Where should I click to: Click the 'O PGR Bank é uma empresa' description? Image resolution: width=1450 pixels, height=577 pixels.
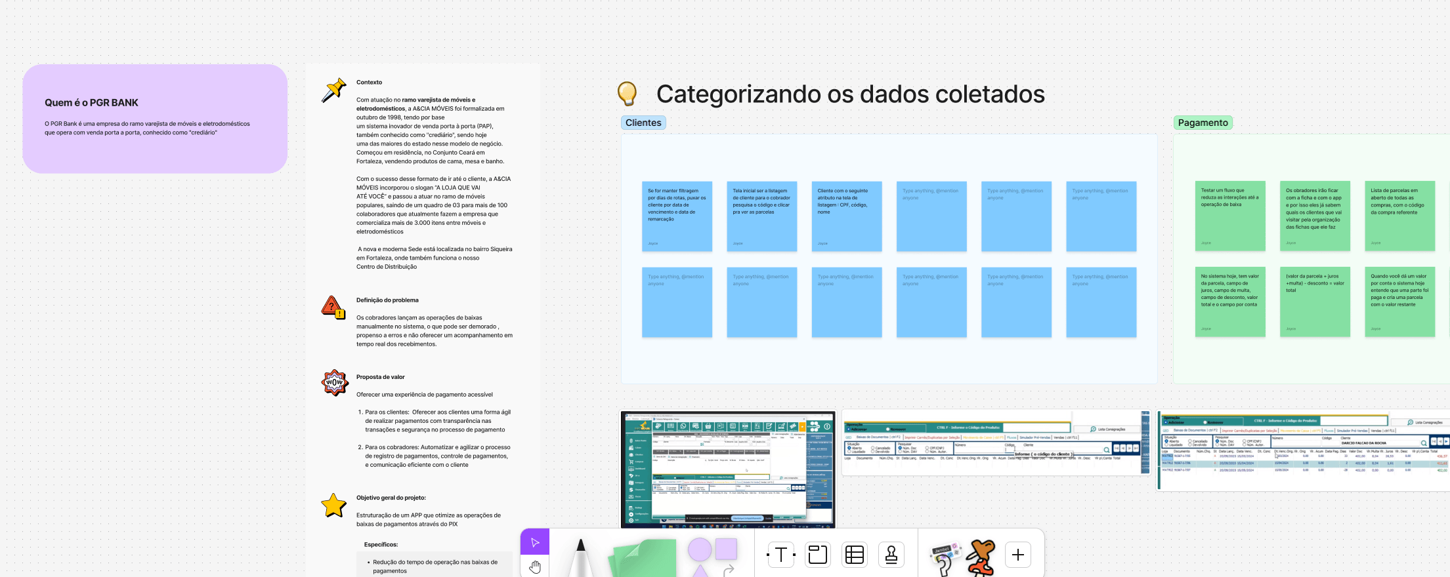click(147, 128)
